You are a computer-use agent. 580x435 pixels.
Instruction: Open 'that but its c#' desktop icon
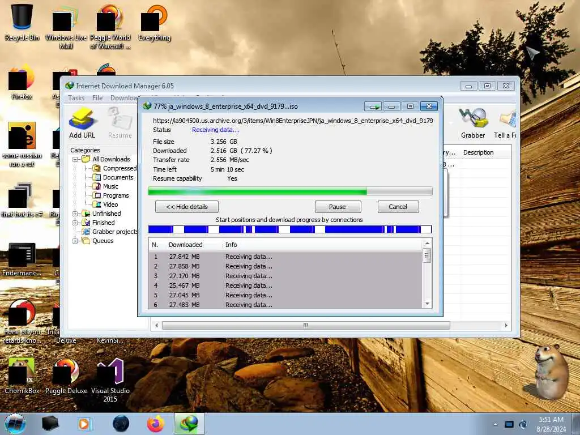pyautogui.click(x=22, y=200)
